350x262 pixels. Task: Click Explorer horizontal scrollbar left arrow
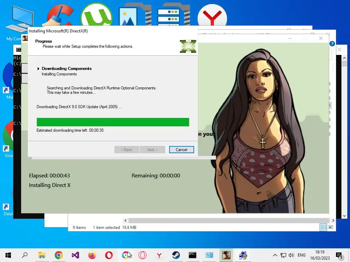click(125, 221)
